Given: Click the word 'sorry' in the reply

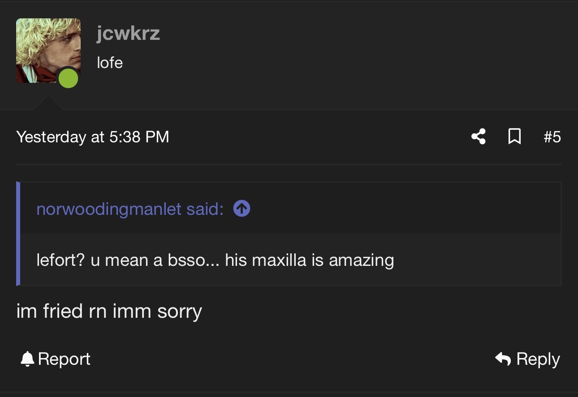Looking at the screenshot, I should (x=180, y=312).
